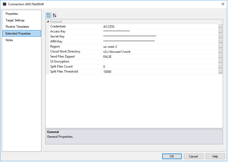The height and width of the screenshot is (162, 228).
Task: Click the empty S3 Encryption value field
Action: pyautogui.click(x=160, y=62)
